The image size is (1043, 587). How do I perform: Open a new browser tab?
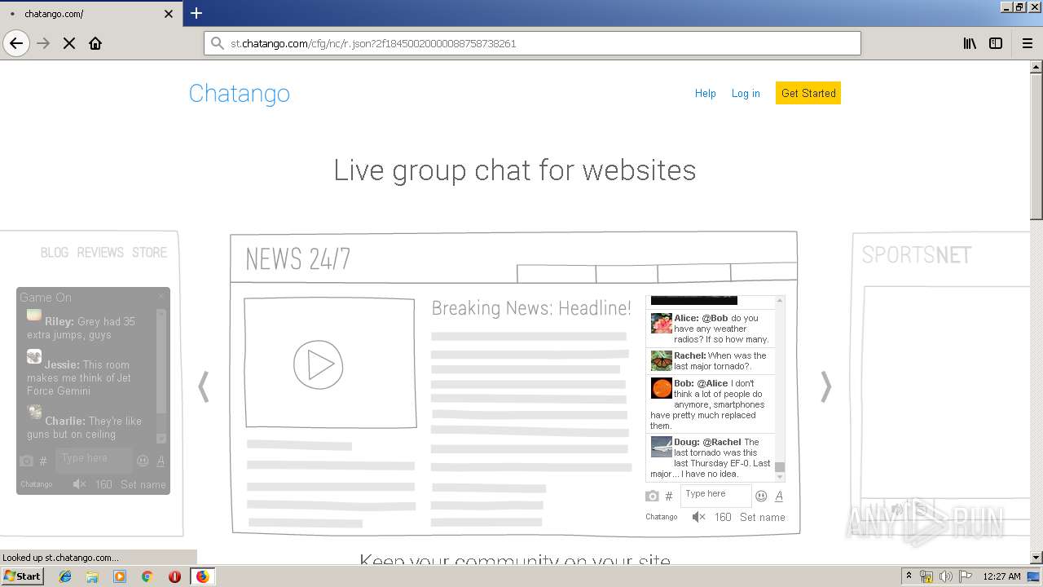(196, 13)
